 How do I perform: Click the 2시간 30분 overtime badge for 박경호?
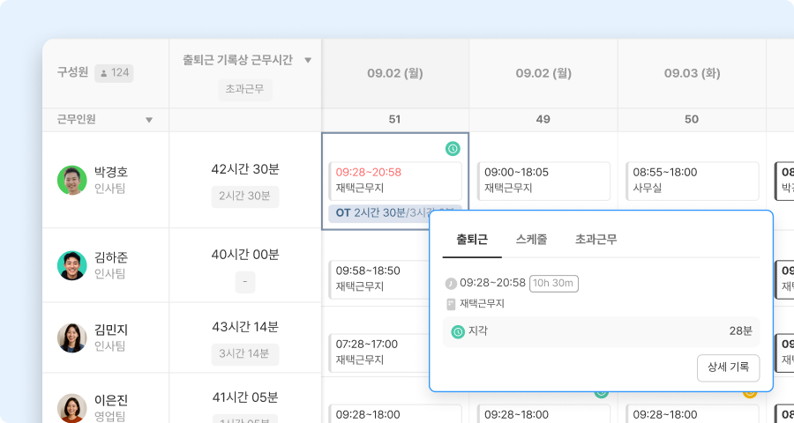[x=245, y=197]
